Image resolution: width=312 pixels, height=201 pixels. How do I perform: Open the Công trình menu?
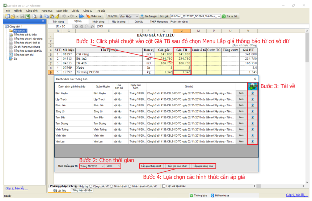click(32, 11)
